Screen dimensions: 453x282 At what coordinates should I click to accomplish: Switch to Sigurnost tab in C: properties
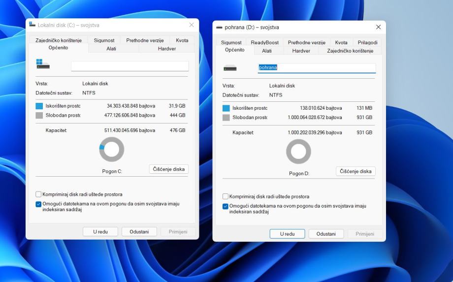[x=104, y=40]
